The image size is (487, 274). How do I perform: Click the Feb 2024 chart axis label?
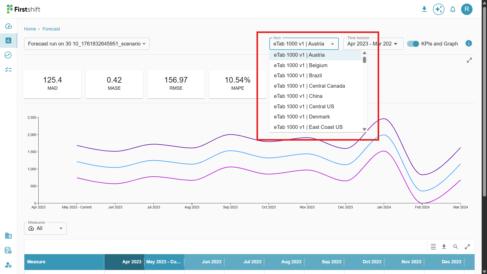point(422,207)
